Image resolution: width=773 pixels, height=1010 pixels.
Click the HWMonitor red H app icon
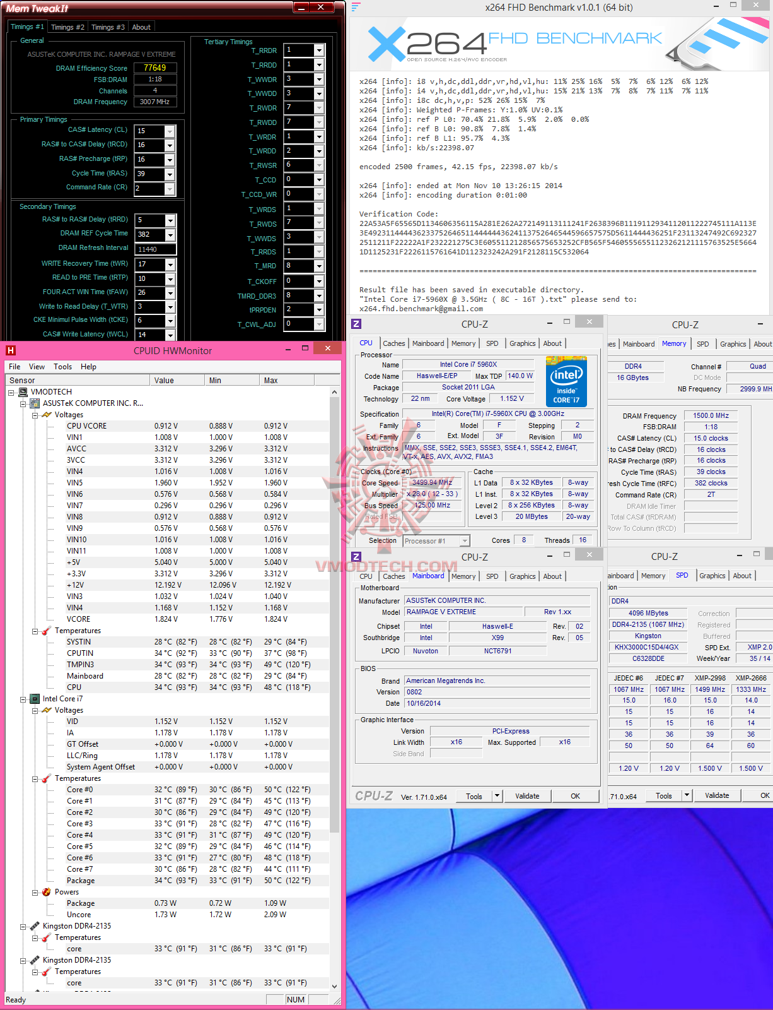click(10, 350)
